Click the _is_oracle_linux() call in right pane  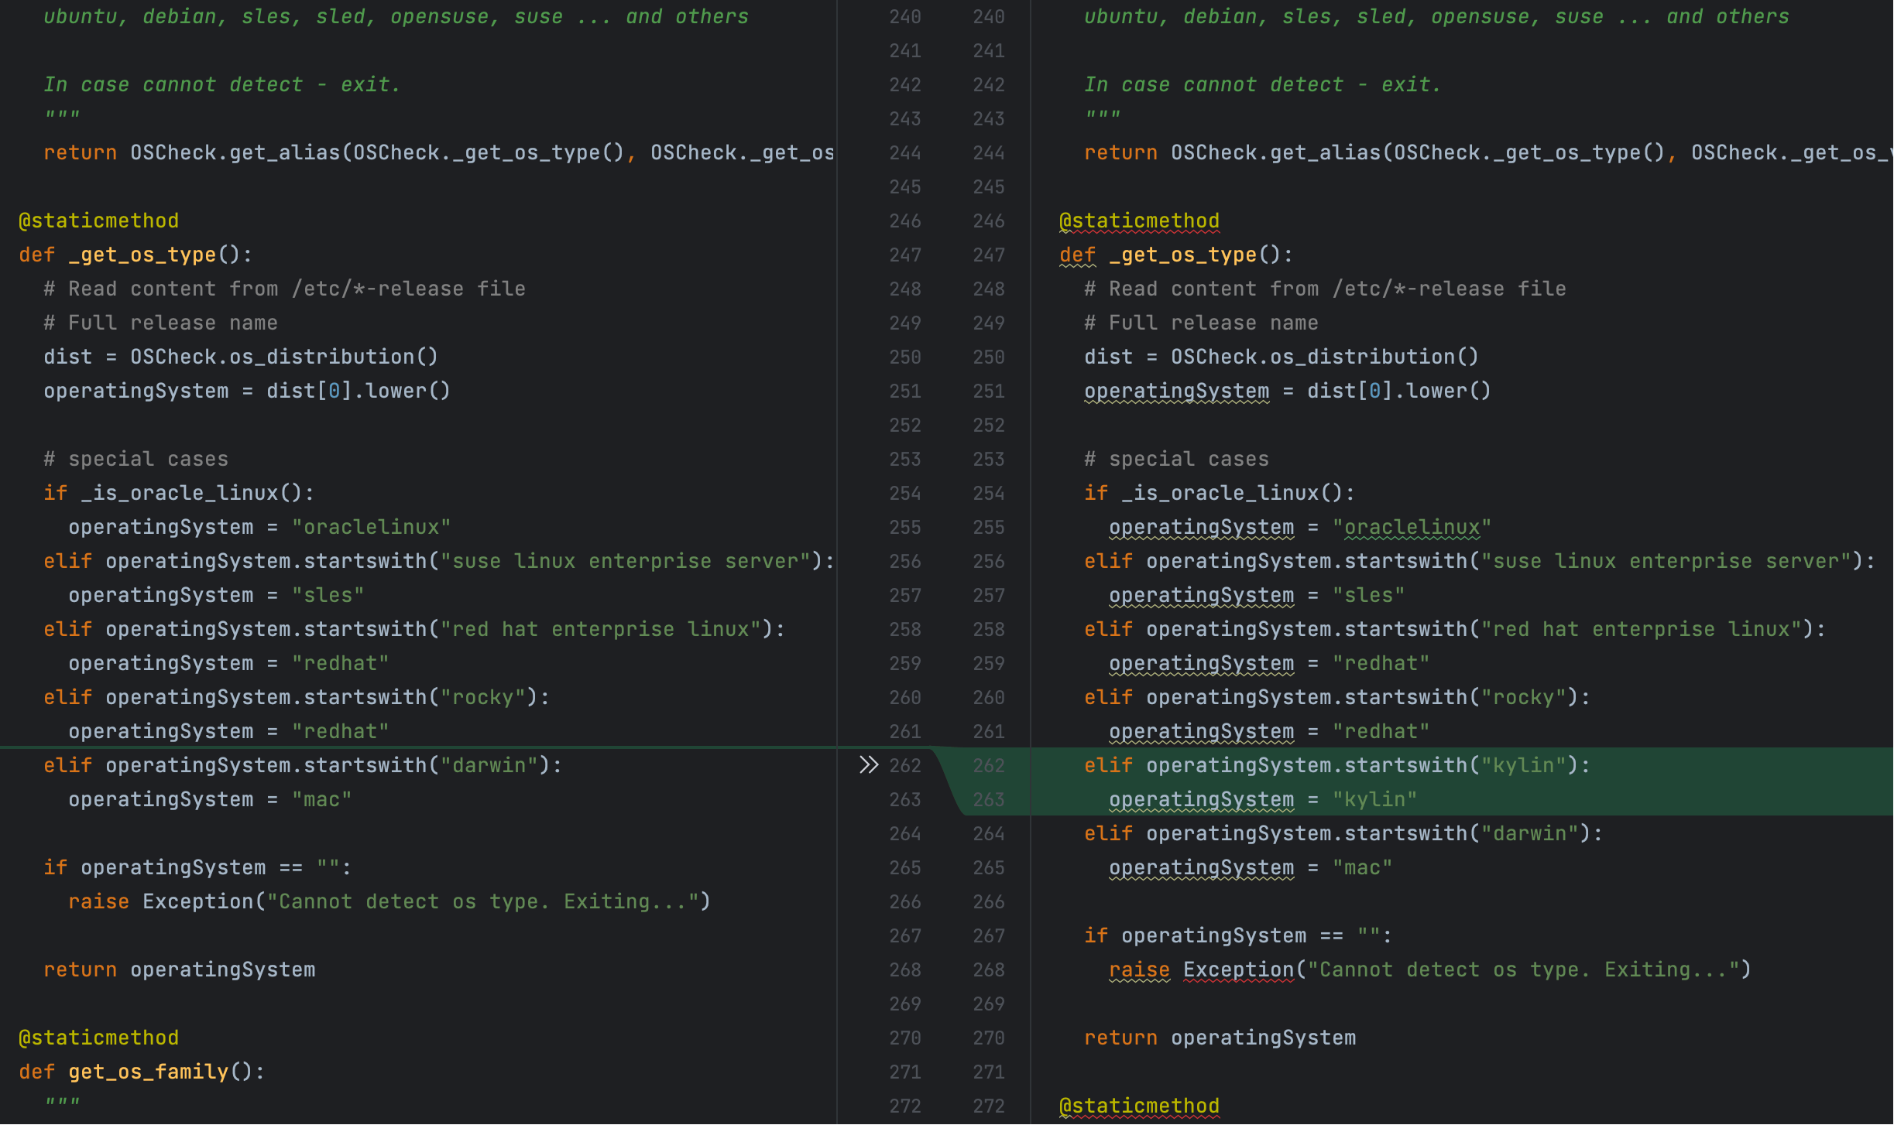1231,493
